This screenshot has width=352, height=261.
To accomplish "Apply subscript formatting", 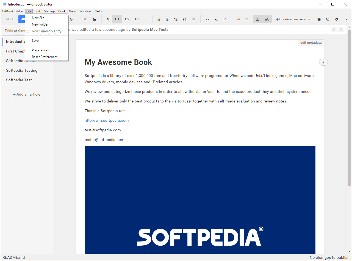I will [216, 19].
